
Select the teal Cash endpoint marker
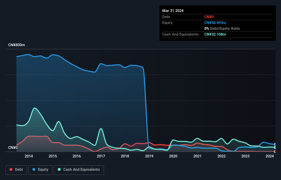pos(275,147)
